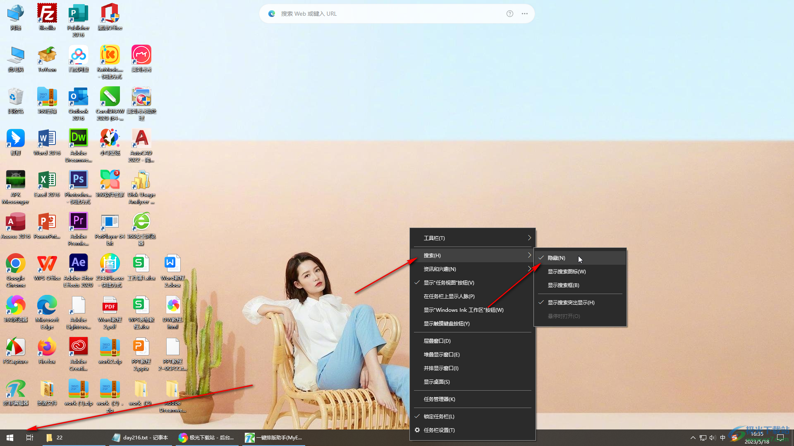Select the Disk Usage Analyzer icon

[141, 187]
